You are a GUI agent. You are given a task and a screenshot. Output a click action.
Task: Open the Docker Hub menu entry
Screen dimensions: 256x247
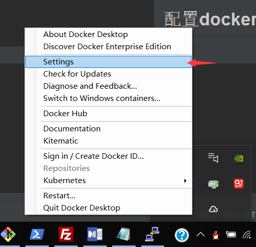coord(65,114)
